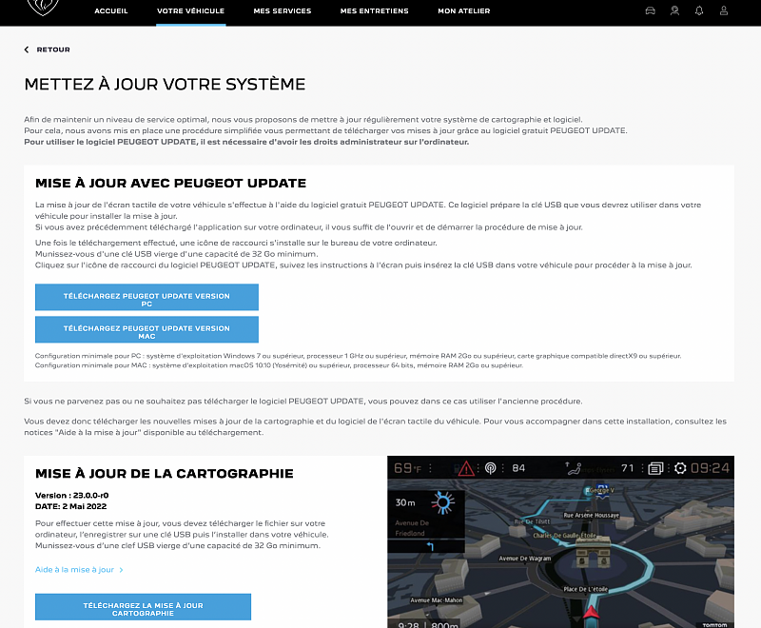
Task: Click the MISE À JOUR AVEC PEUGEOT UPDATE heading
Action: pyautogui.click(x=171, y=183)
